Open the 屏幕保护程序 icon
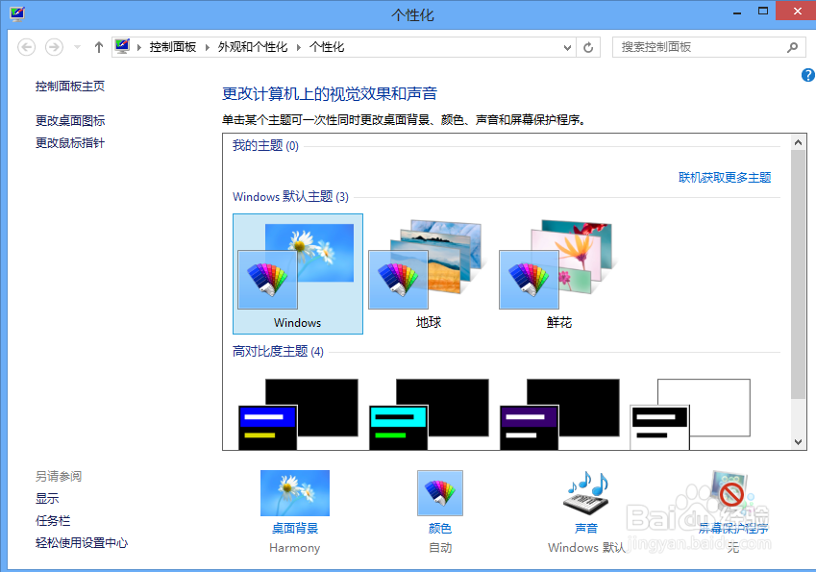 coord(732,492)
